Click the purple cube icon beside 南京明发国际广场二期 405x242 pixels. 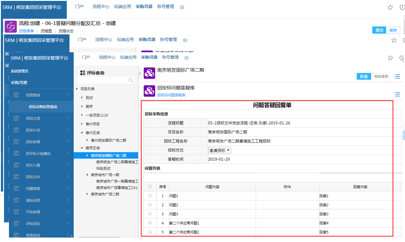pos(149,72)
